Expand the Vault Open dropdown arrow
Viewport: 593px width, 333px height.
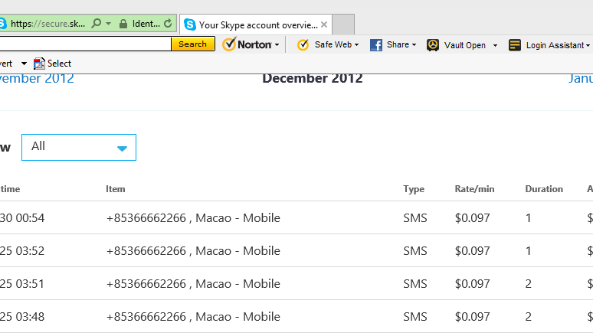(x=495, y=45)
